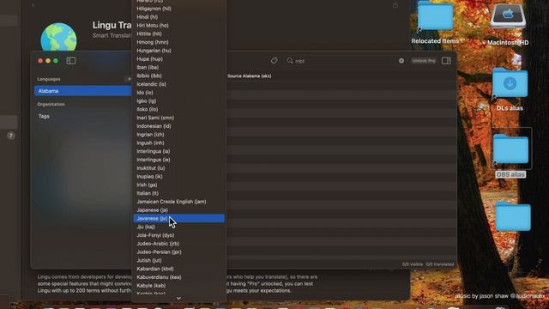Toggle the right inspector panel icon
This screenshot has height=309, width=549.
446,61
